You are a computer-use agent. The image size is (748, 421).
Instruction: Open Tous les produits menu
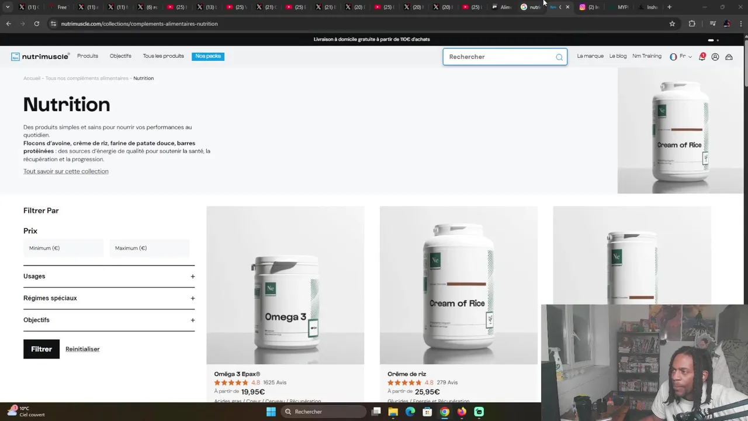click(164, 56)
